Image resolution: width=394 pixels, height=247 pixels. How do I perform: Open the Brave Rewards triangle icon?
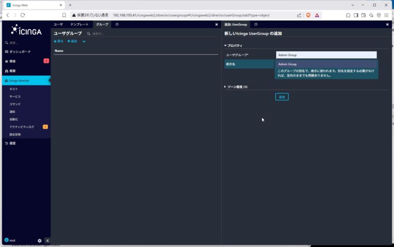317,15
